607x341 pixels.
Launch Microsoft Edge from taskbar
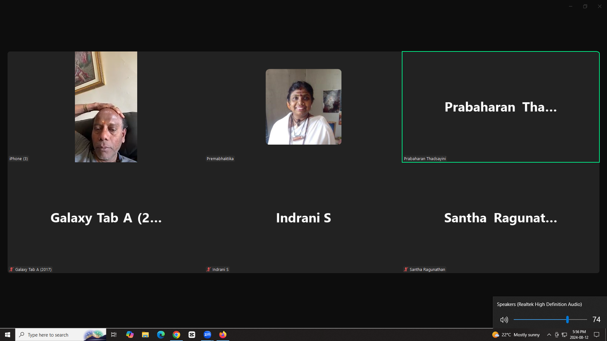click(x=161, y=335)
